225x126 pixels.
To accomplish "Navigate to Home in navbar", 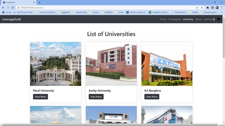I will [x=163, y=19].
